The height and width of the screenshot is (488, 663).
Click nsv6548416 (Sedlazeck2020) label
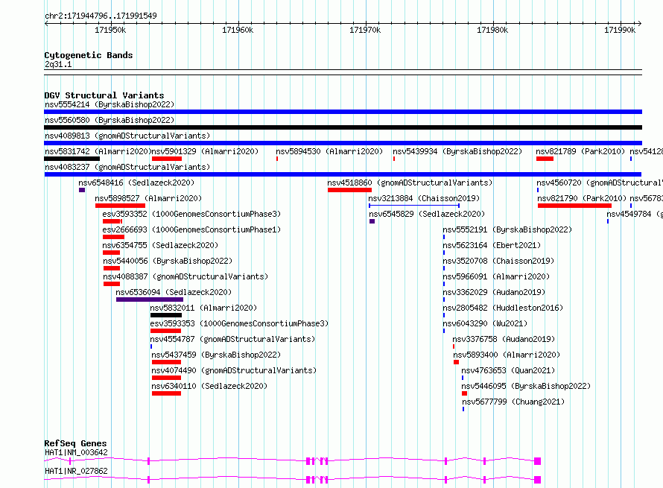136,183
